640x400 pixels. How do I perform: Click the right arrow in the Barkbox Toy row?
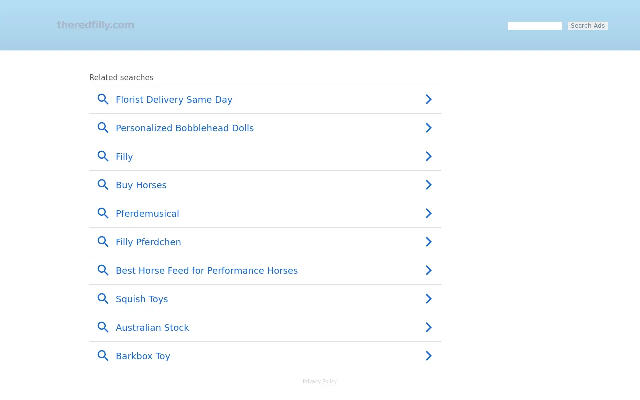click(429, 356)
